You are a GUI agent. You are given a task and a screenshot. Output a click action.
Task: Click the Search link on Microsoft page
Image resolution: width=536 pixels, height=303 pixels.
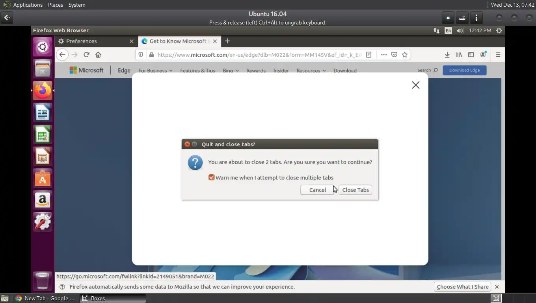(x=428, y=70)
